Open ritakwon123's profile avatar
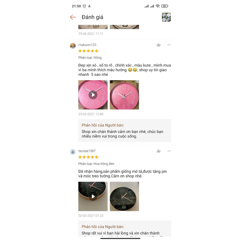241x241 pixels. [x=73, y=46]
